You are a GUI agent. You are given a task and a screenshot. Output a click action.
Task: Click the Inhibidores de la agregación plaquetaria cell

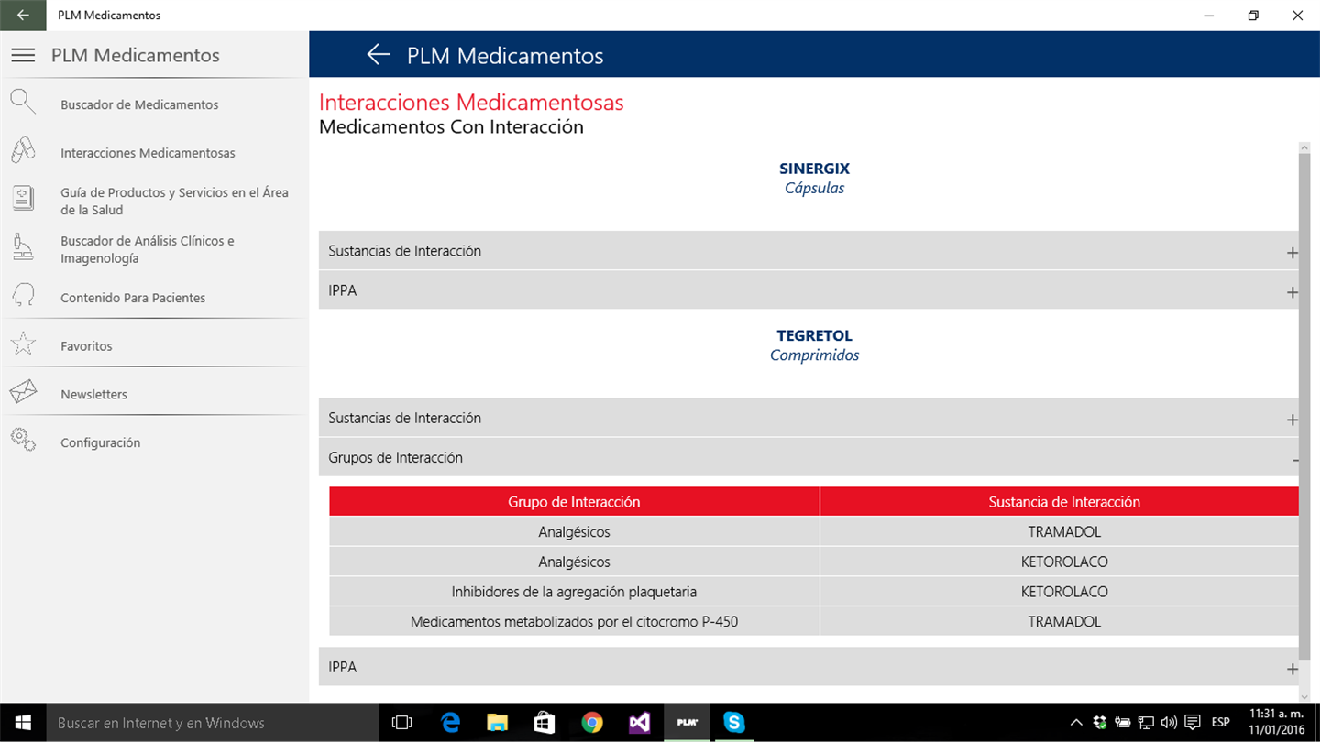(x=574, y=591)
